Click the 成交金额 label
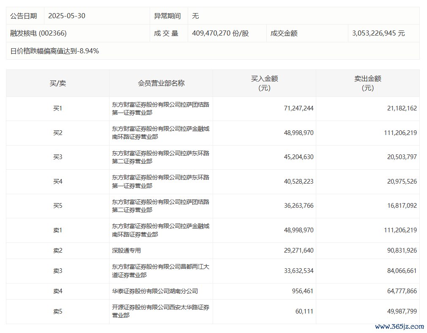Screen dimensions: 427x333 284,33
